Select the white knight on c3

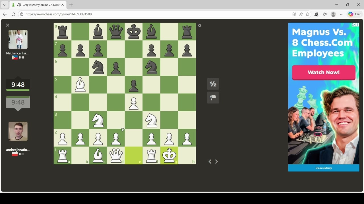(x=98, y=120)
